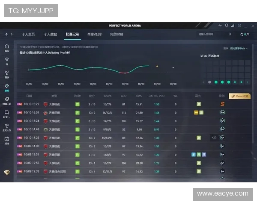Click the gold rank emblem at sidebar bottom
The width and height of the screenshot is (257, 205).
point(7,172)
